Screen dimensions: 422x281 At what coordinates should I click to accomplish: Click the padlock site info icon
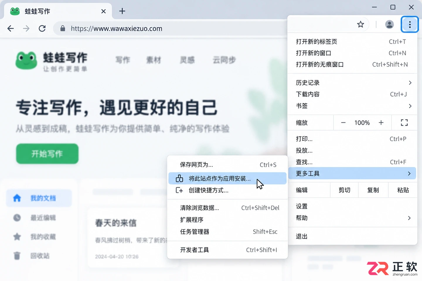62,28
